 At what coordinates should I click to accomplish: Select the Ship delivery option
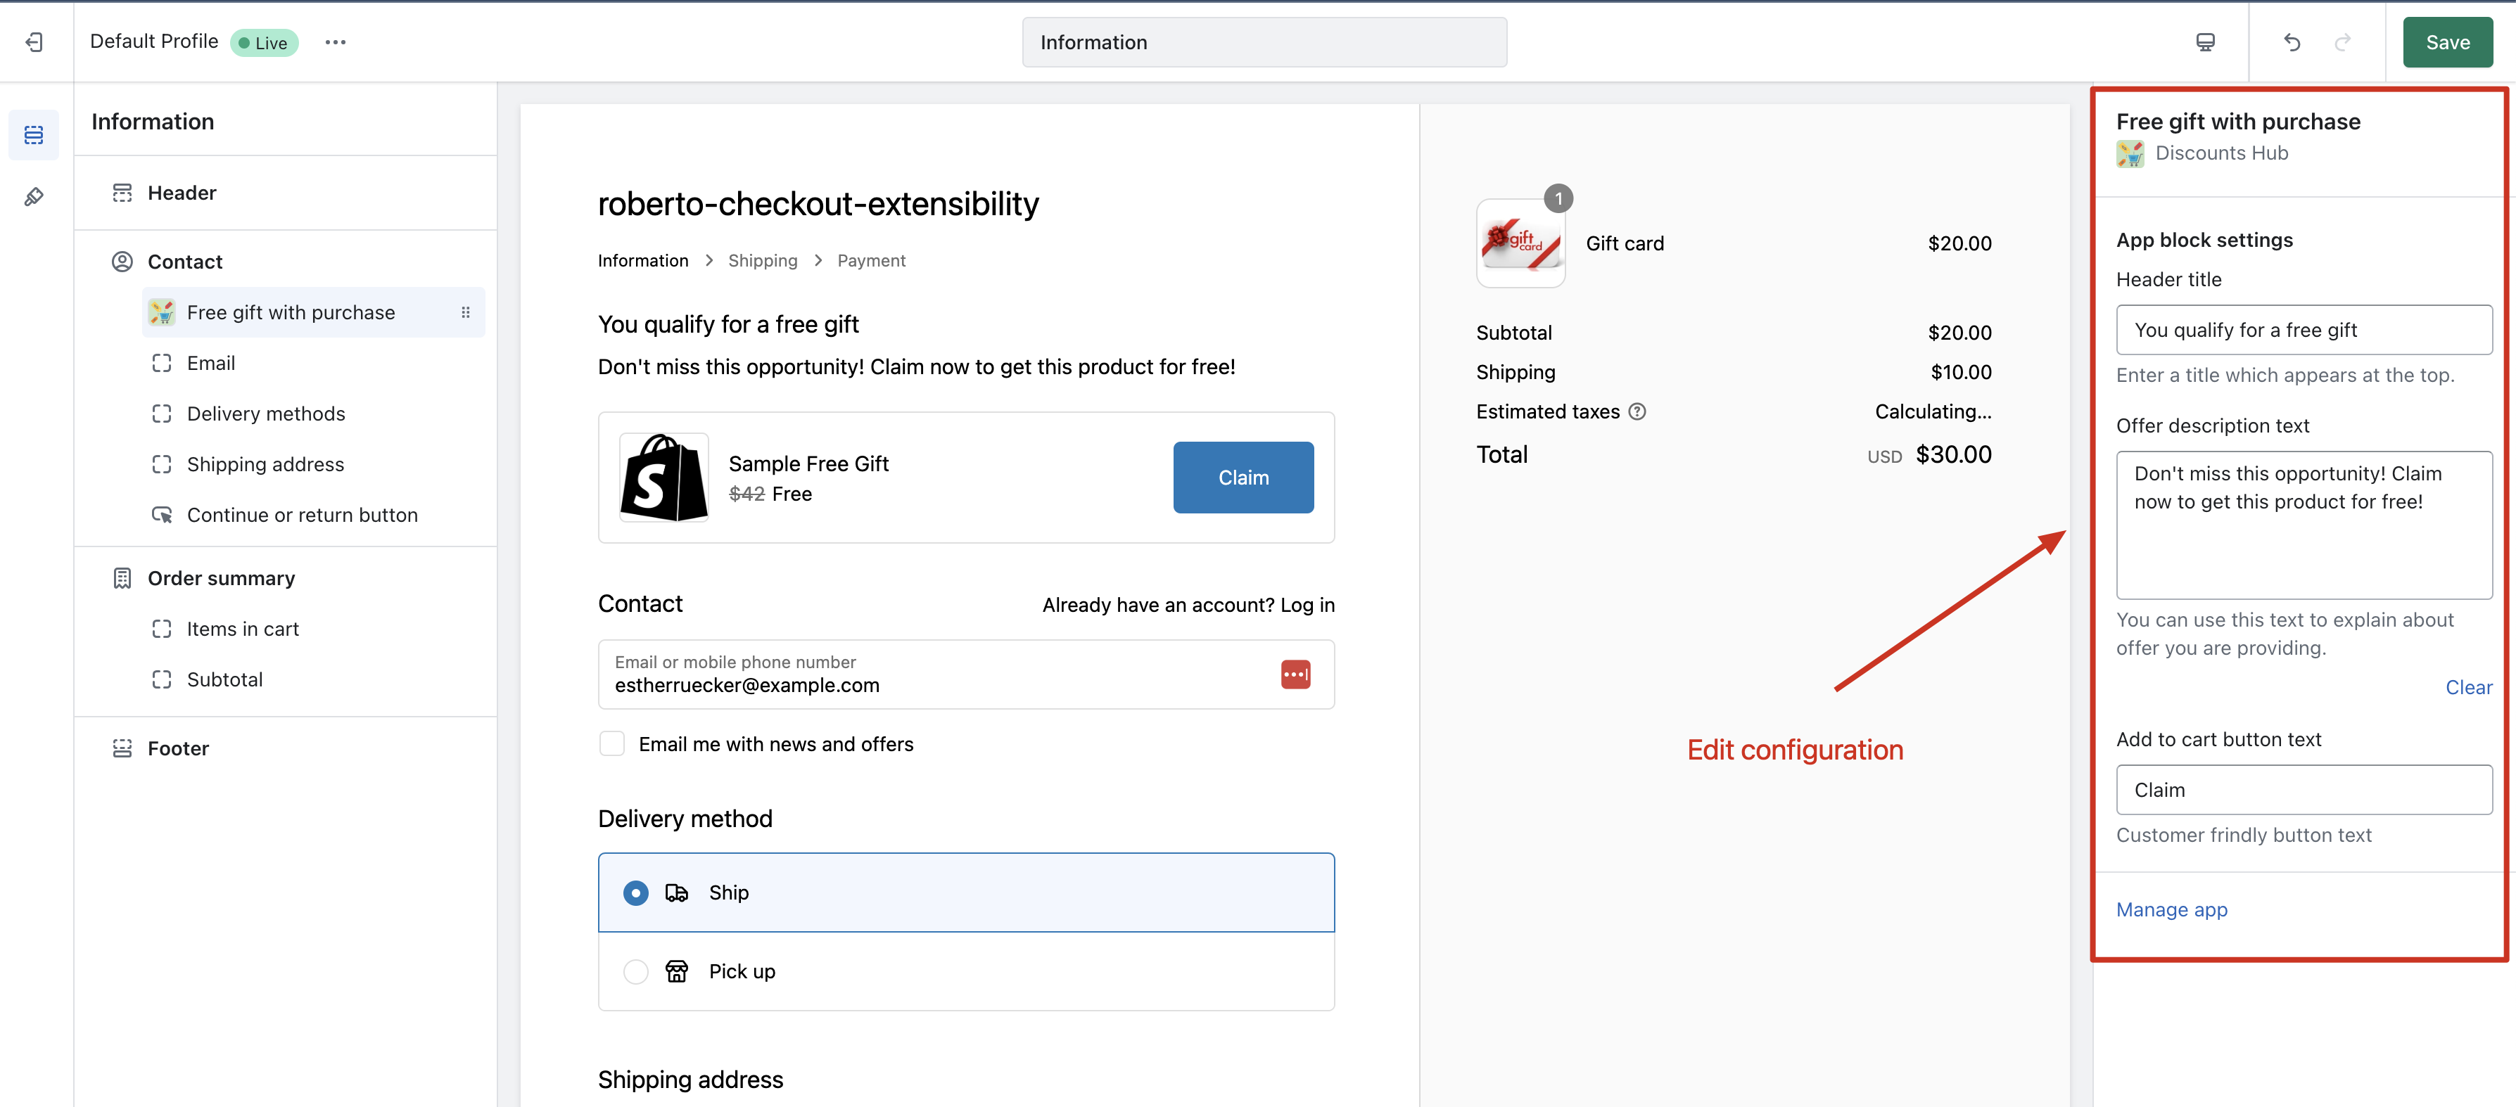pos(636,893)
